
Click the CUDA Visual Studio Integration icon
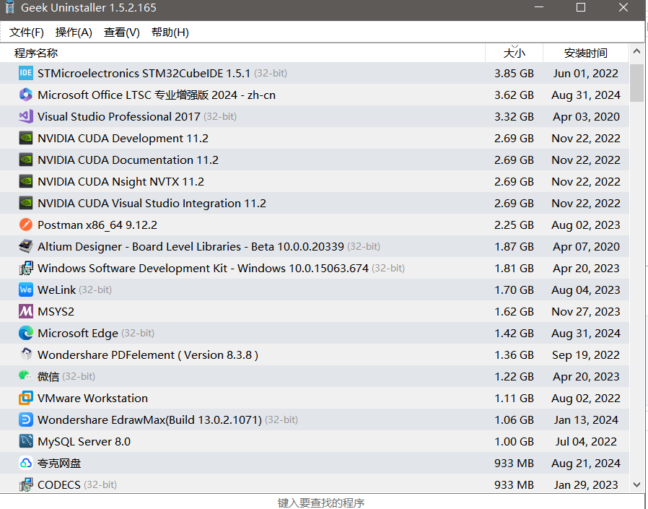[x=26, y=203]
